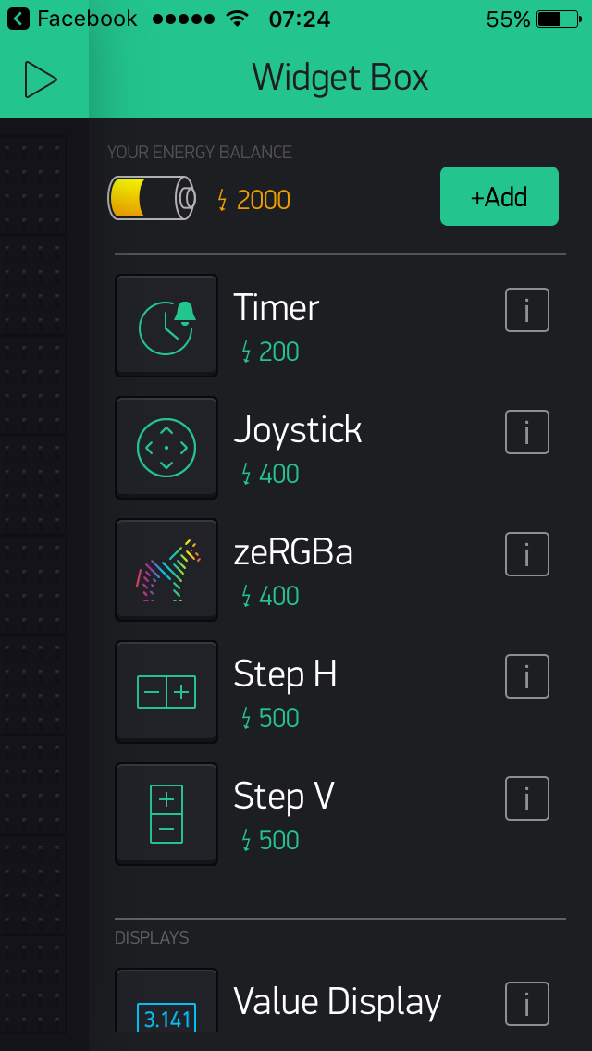Screen dimensions: 592x1051
Task: Open info for Step V widget
Action: click(526, 798)
